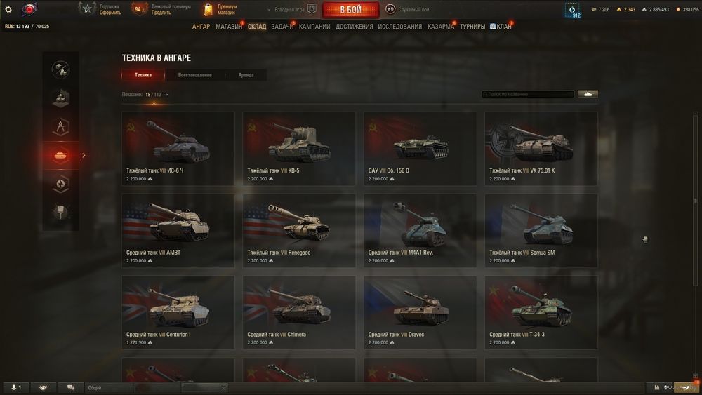702x395 pixels.
Task: Open the first sidebar icon above the crates
Action: pos(60,69)
